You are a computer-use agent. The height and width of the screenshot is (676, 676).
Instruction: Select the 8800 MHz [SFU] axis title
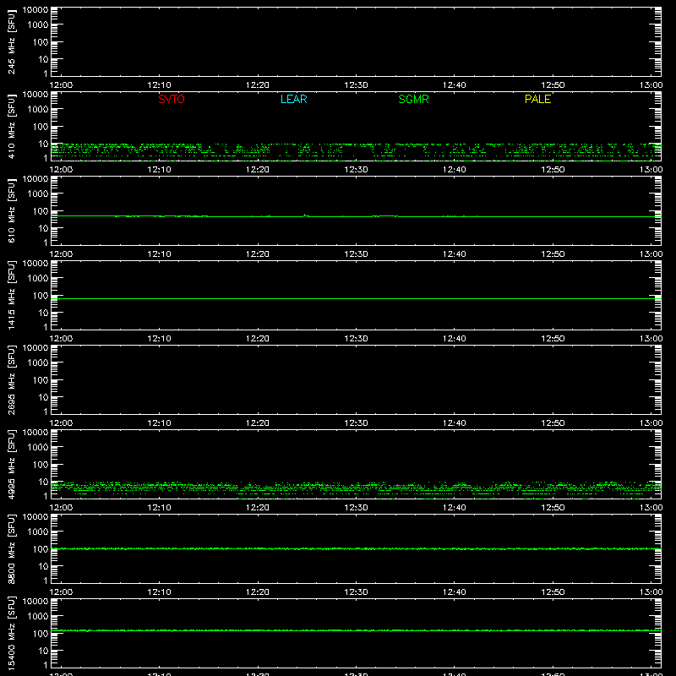12,549
